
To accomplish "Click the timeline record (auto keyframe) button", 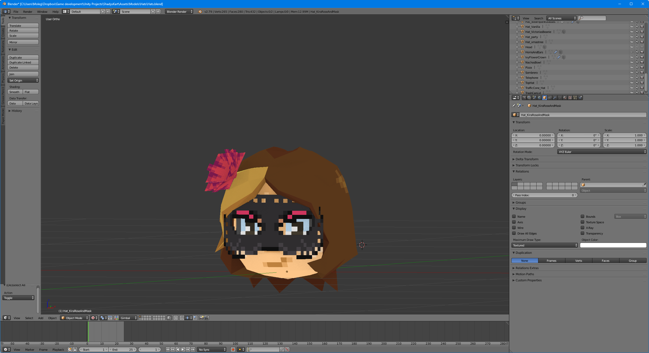I will click(x=233, y=349).
